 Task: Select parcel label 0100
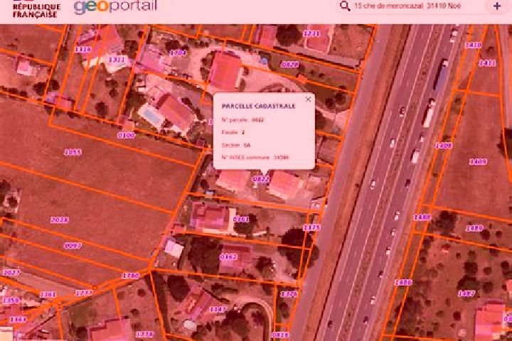tap(127, 136)
